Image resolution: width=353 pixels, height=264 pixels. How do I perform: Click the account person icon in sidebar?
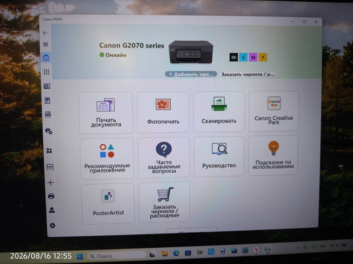coord(52,210)
